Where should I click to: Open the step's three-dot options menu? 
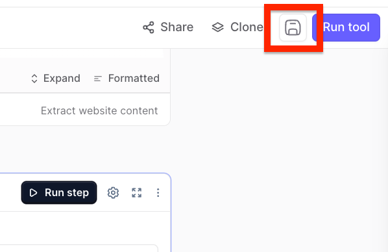[x=158, y=192]
